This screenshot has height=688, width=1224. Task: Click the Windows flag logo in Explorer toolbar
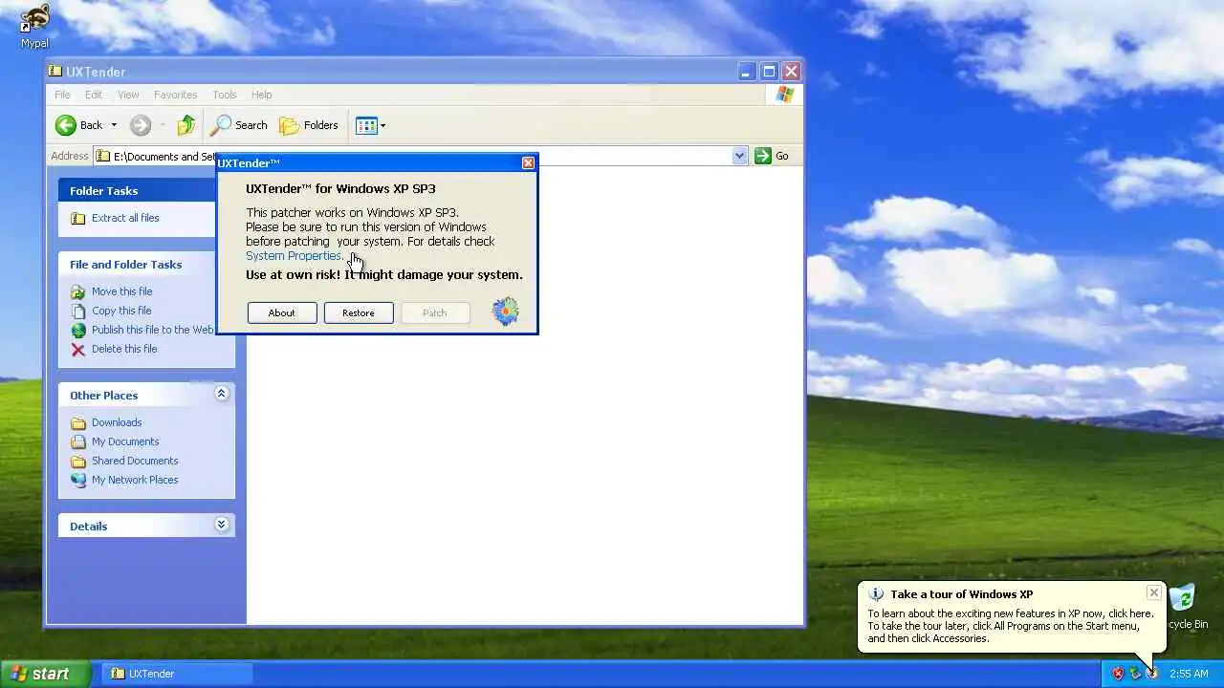tap(785, 95)
